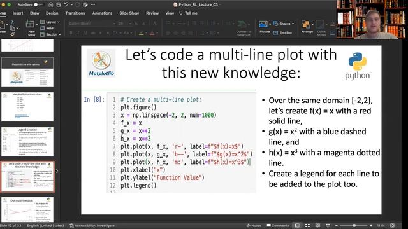Open the Undo history dropdown arrow
Viewport: 408px width, 229px height.
72,4
